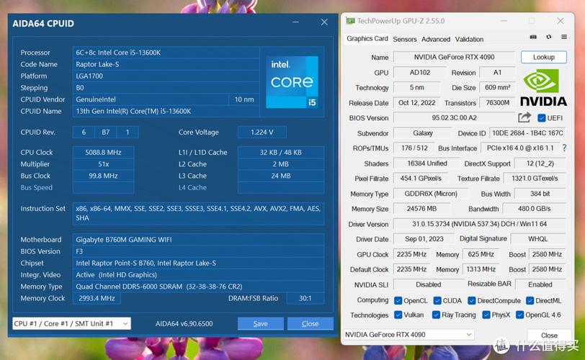Click the Lookup button
Image resolution: width=585 pixels, height=360 pixels.
543,57
